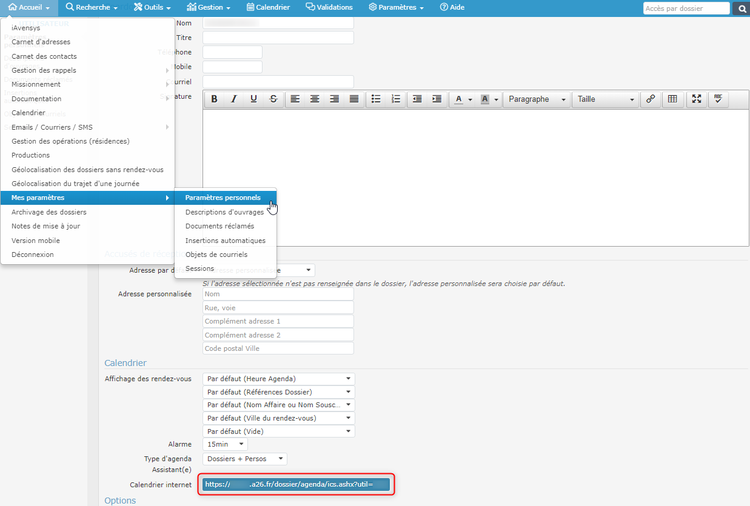
Task: Insert a bulleted list
Action: click(376, 99)
